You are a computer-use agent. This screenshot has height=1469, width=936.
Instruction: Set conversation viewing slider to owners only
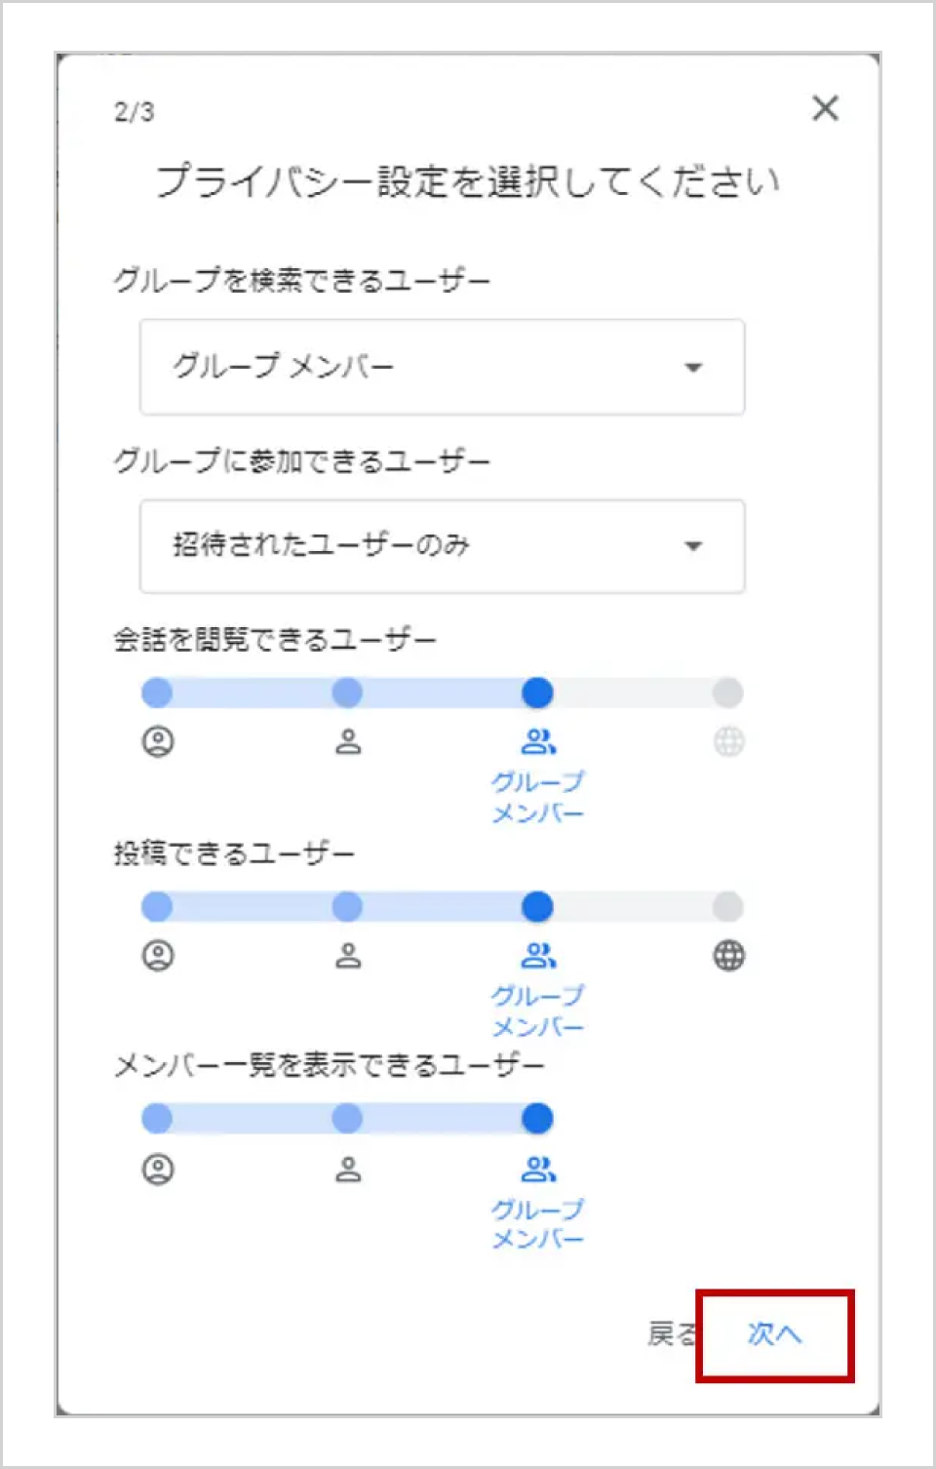point(157,694)
